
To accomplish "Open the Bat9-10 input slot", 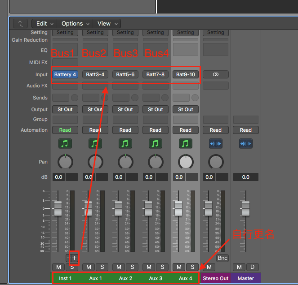I will pos(186,74).
